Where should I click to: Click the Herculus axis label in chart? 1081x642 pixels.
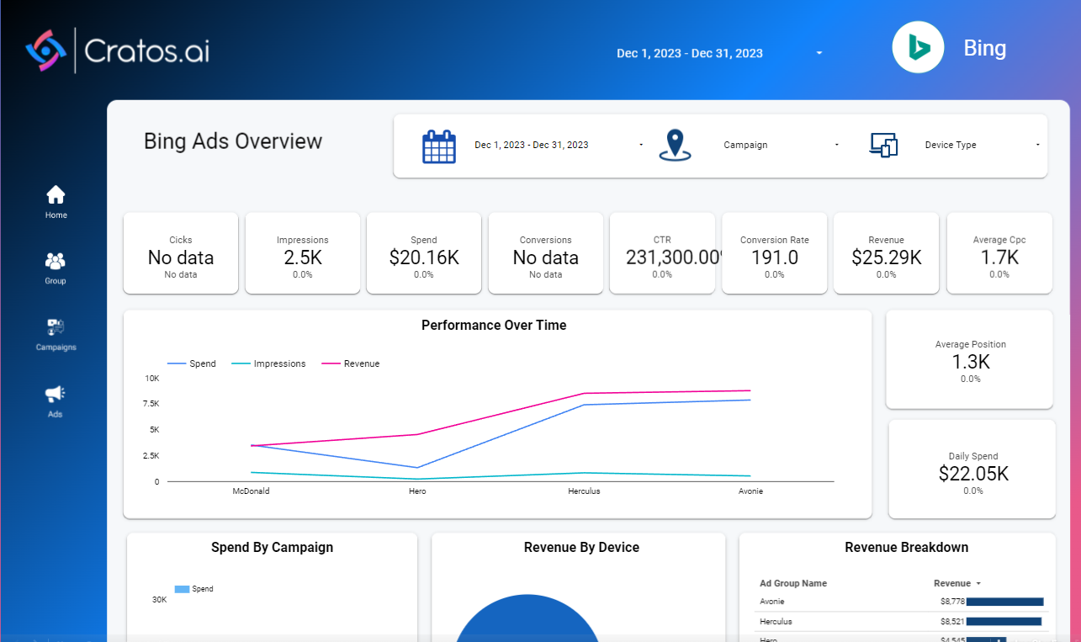(x=584, y=491)
